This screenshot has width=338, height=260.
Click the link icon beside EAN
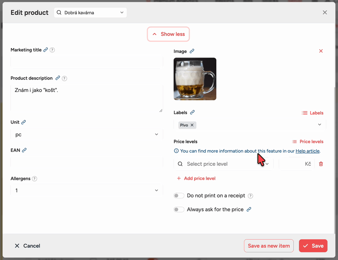click(24, 150)
